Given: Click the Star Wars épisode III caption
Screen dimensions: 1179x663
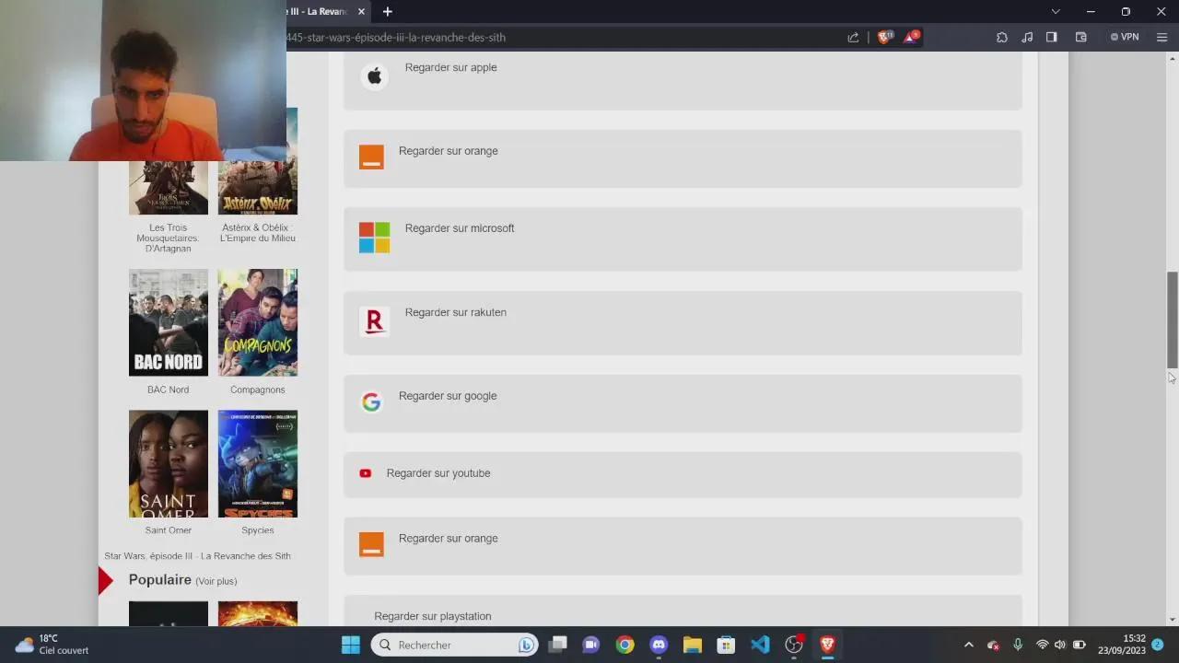Looking at the screenshot, I should point(197,556).
